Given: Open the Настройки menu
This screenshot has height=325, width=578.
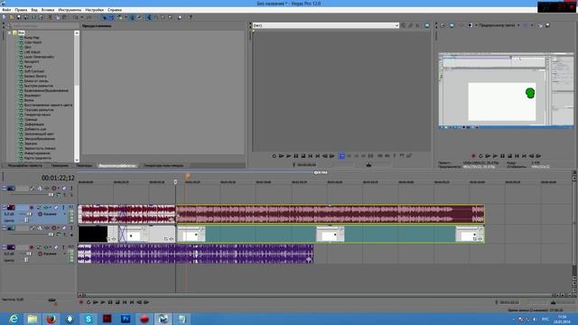Looking at the screenshot, I should tap(94, 10).
